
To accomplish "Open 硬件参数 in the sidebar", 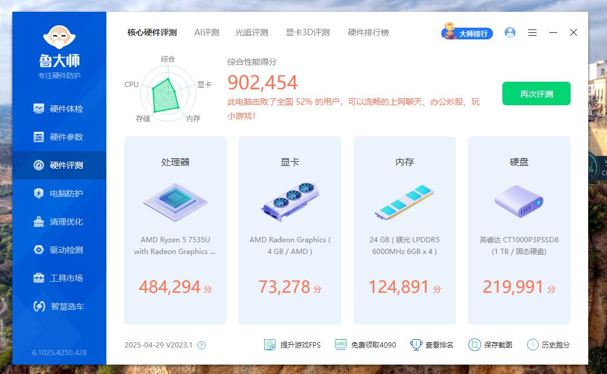I will pyautogui.click(x=59, y=137).
